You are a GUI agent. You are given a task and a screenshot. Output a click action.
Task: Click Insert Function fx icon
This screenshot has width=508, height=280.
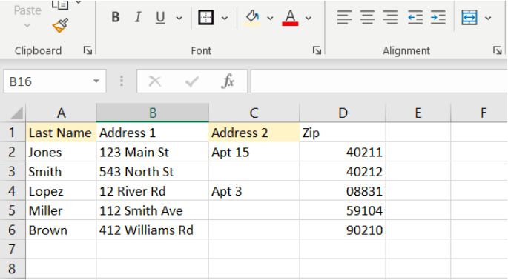[228, 81]
